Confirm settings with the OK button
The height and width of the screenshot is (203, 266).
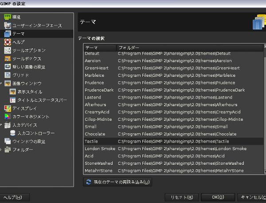217,197
